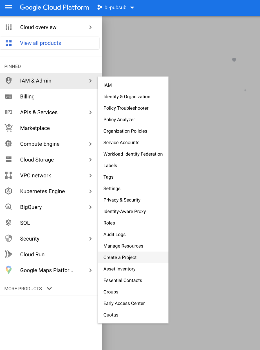Click the VPC network icon
This screenshot has width=260, height=350.
tap(9, 175)
